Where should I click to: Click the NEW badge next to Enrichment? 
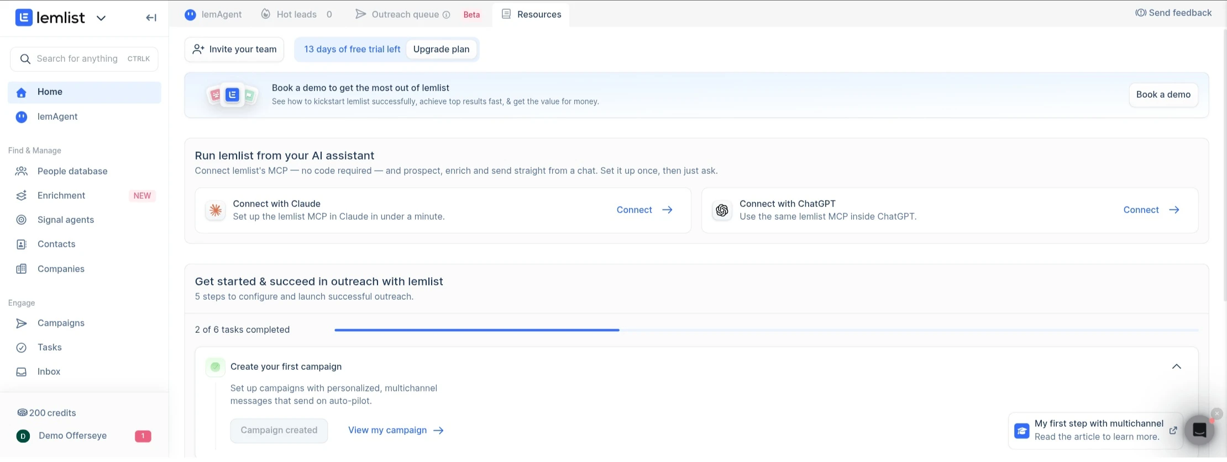pos(142,196)
